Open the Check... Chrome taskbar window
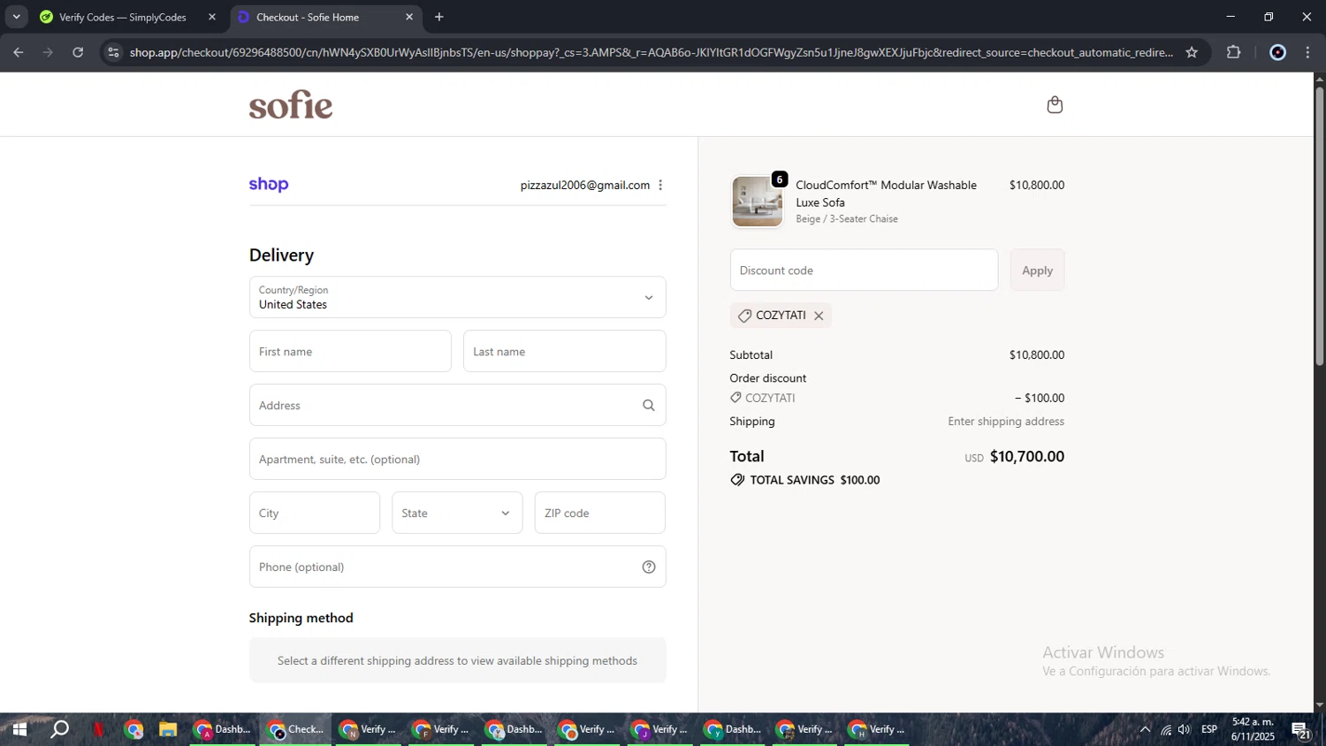 point(295,729)
